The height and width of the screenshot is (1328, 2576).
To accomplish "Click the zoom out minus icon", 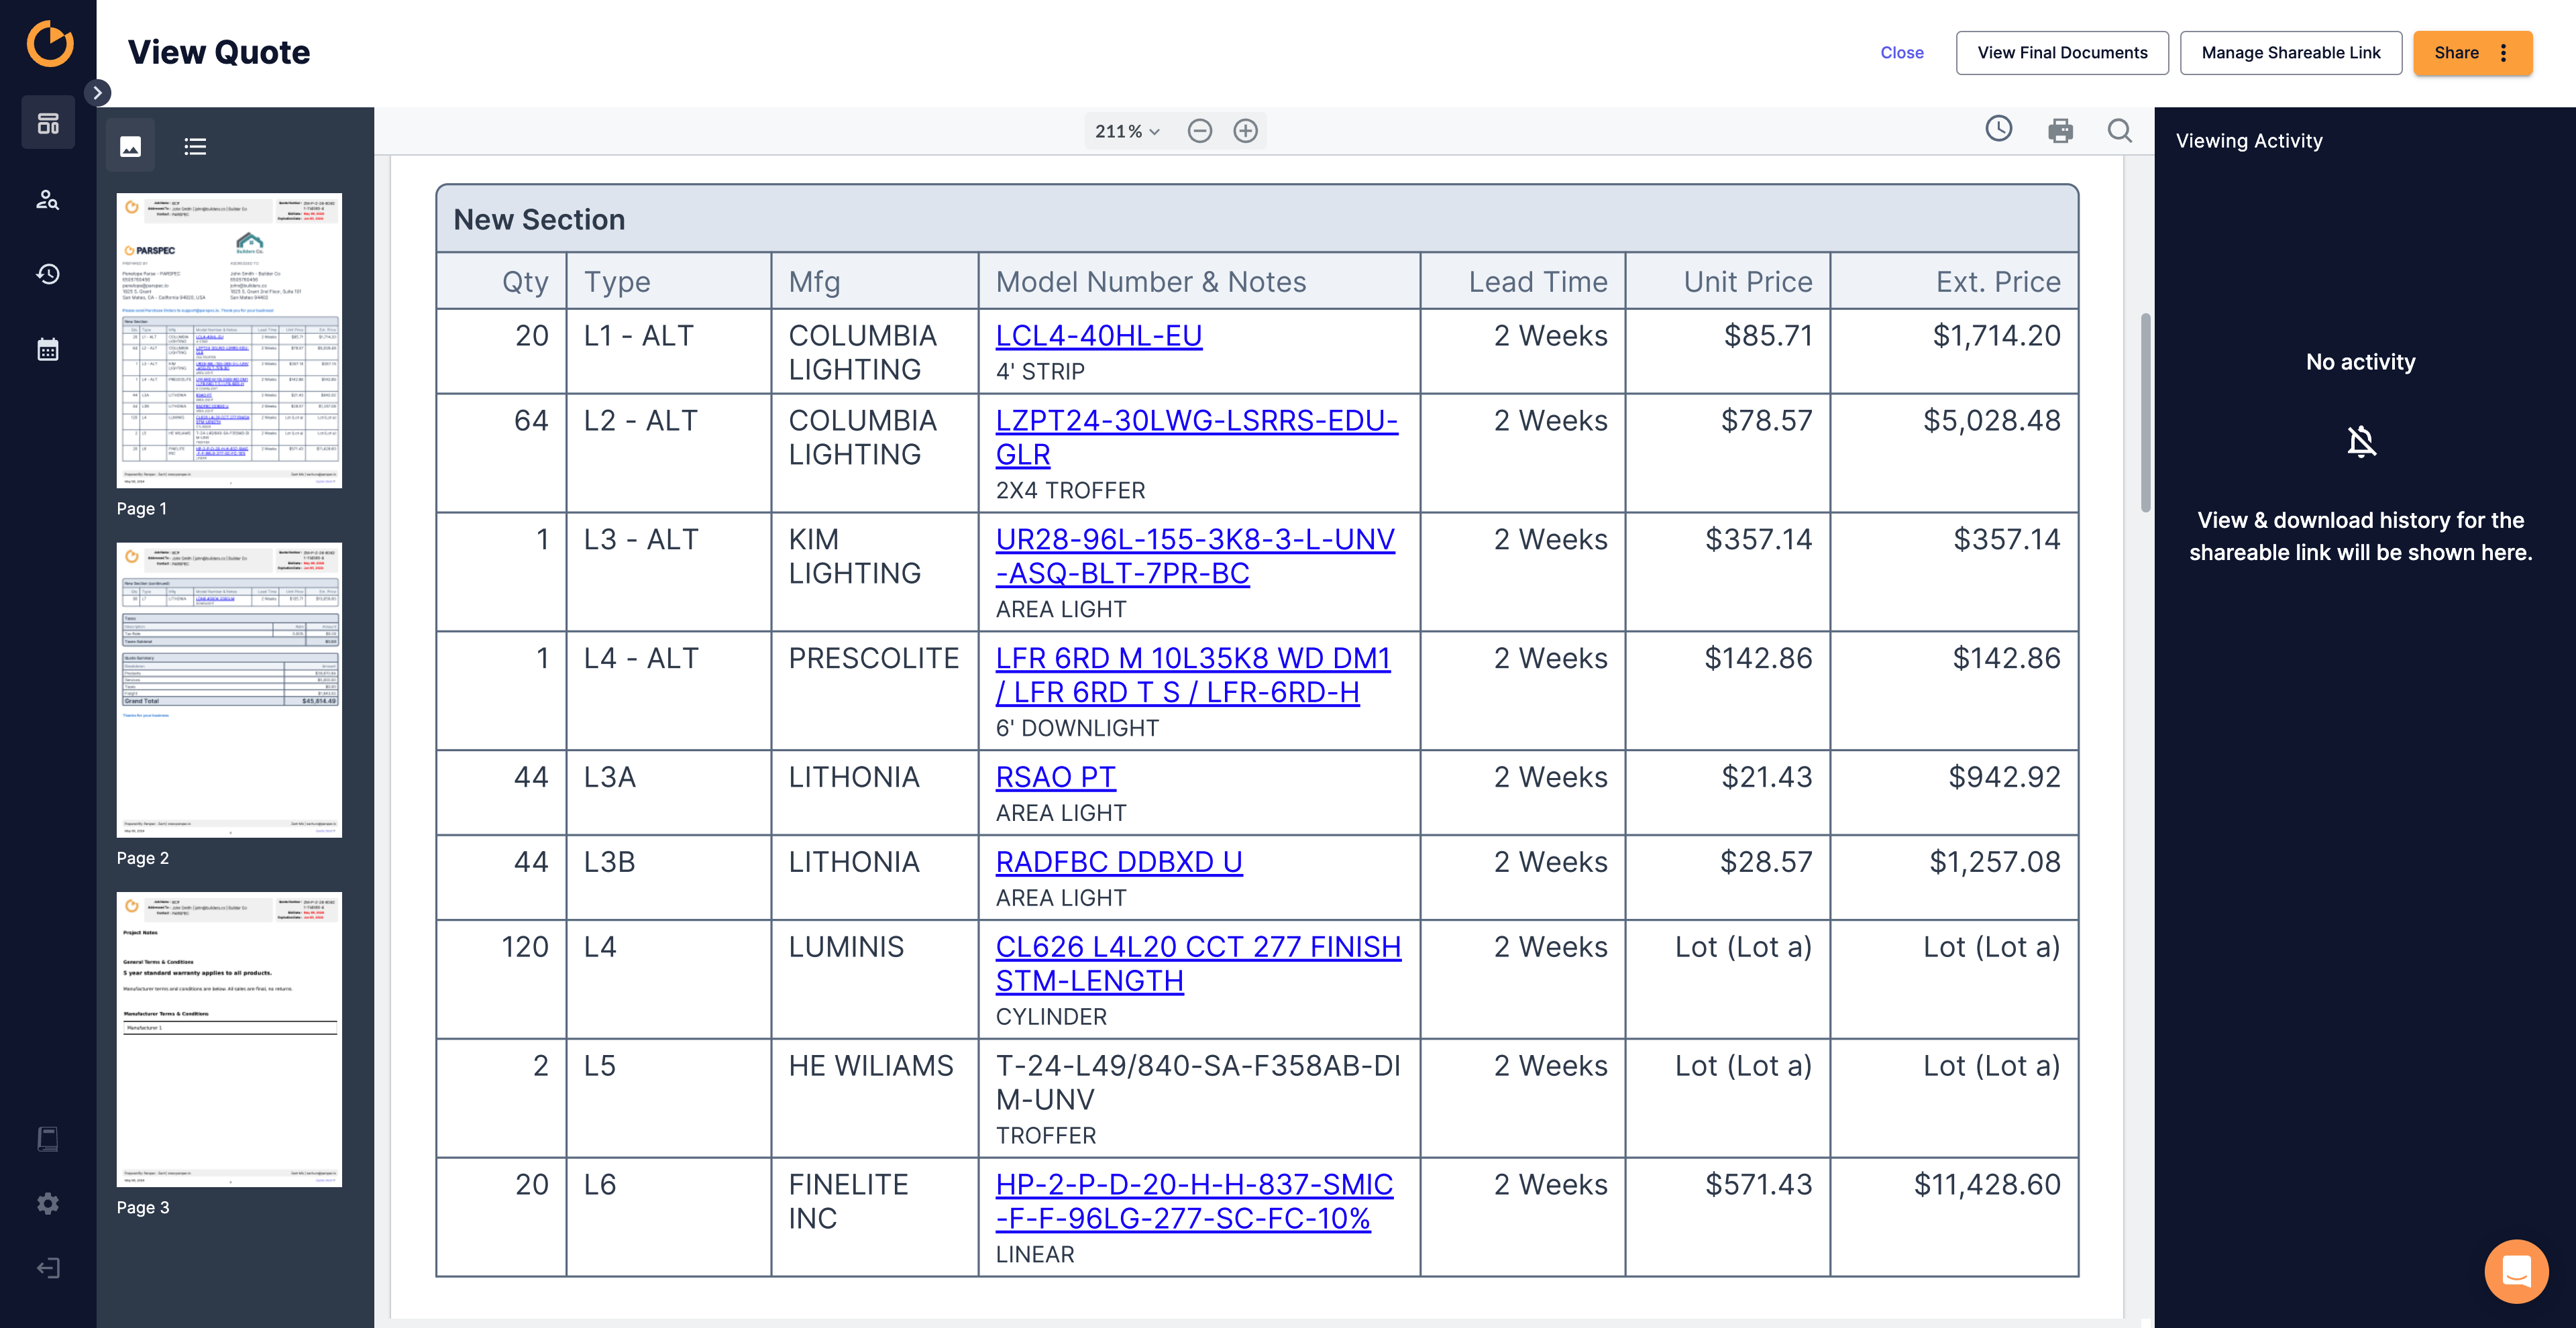I will (1199, 131).
